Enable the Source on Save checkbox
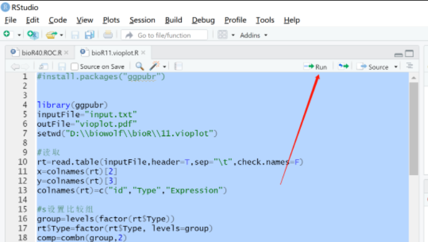Screen dimensions: 428x242 point(74,66)
